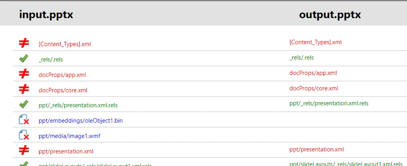The image size is (407, 166).
Task: Click the not-equal icon beside [Content_Types].xml
Action: point(24,43)
